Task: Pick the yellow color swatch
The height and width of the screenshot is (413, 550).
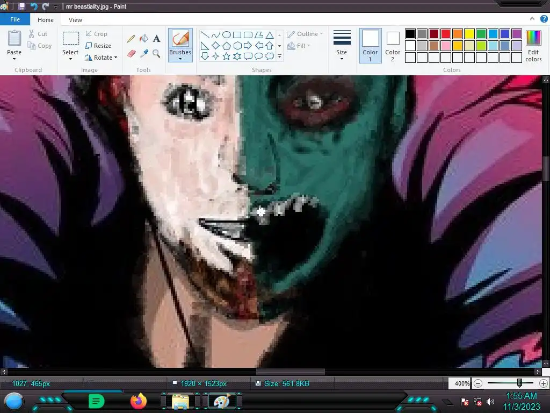Action: pos(469,34)
